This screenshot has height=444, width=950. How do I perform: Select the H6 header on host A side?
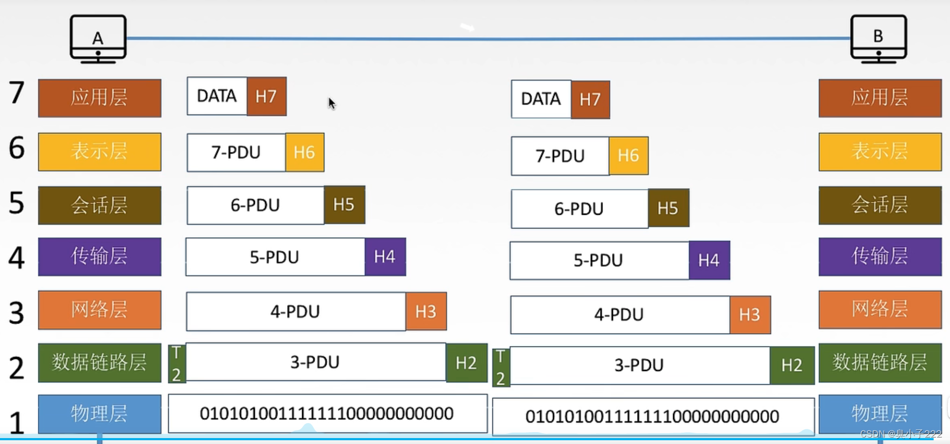[305, 152]
